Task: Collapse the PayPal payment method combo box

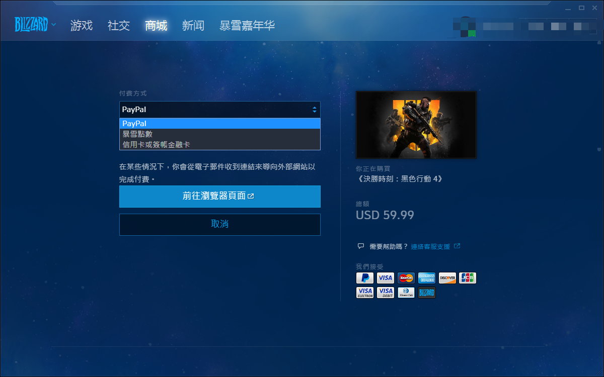Action: point(220,110)
